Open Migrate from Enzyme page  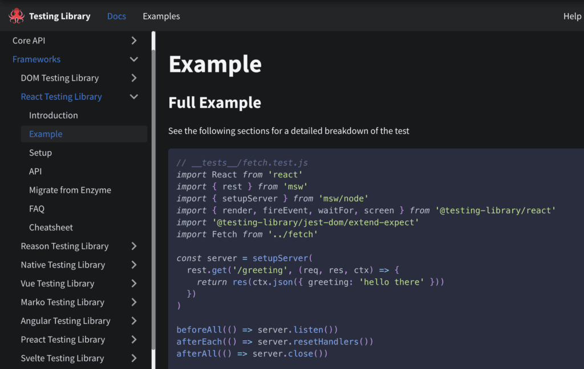point(70,190)
